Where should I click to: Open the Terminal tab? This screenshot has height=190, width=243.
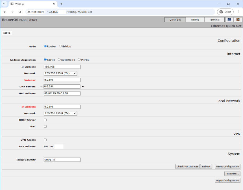pos(214,19)
